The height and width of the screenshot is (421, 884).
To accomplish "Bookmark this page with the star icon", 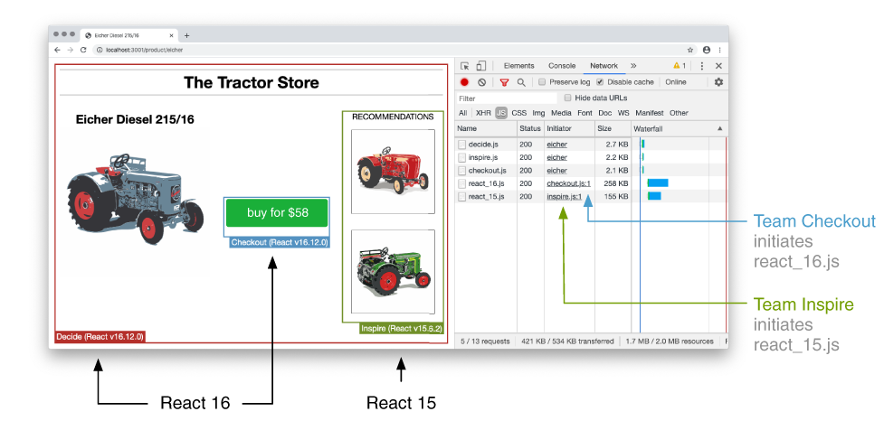I will 690,50.
